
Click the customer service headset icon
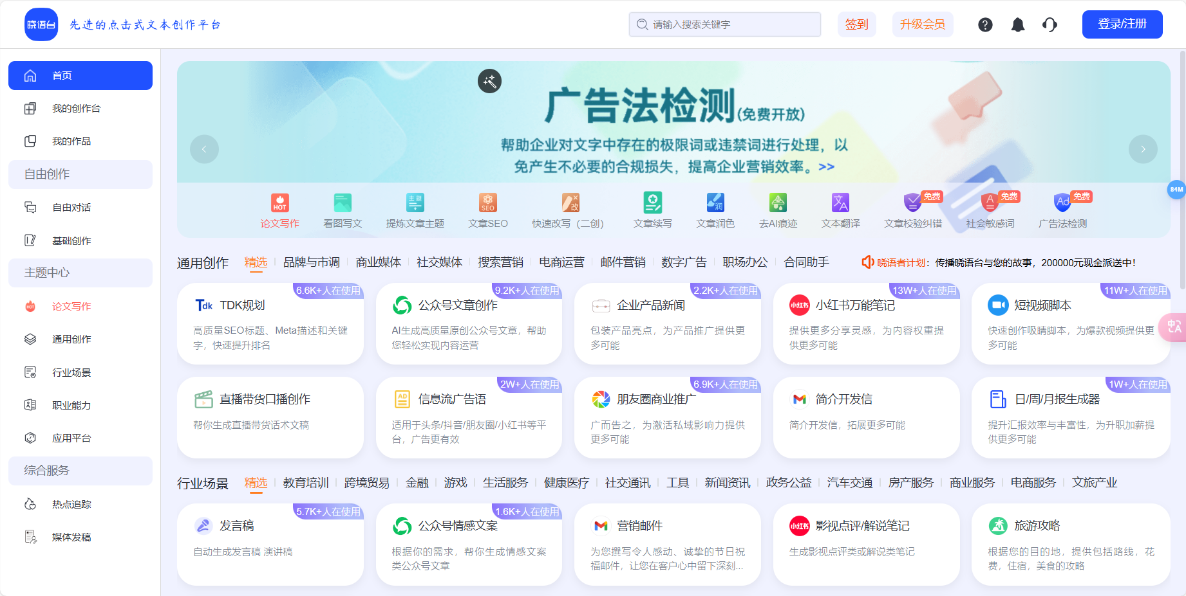click(1050, 24)
